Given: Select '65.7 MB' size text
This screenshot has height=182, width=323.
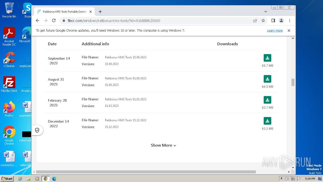Looking at the screenshot, I should 267,65.
